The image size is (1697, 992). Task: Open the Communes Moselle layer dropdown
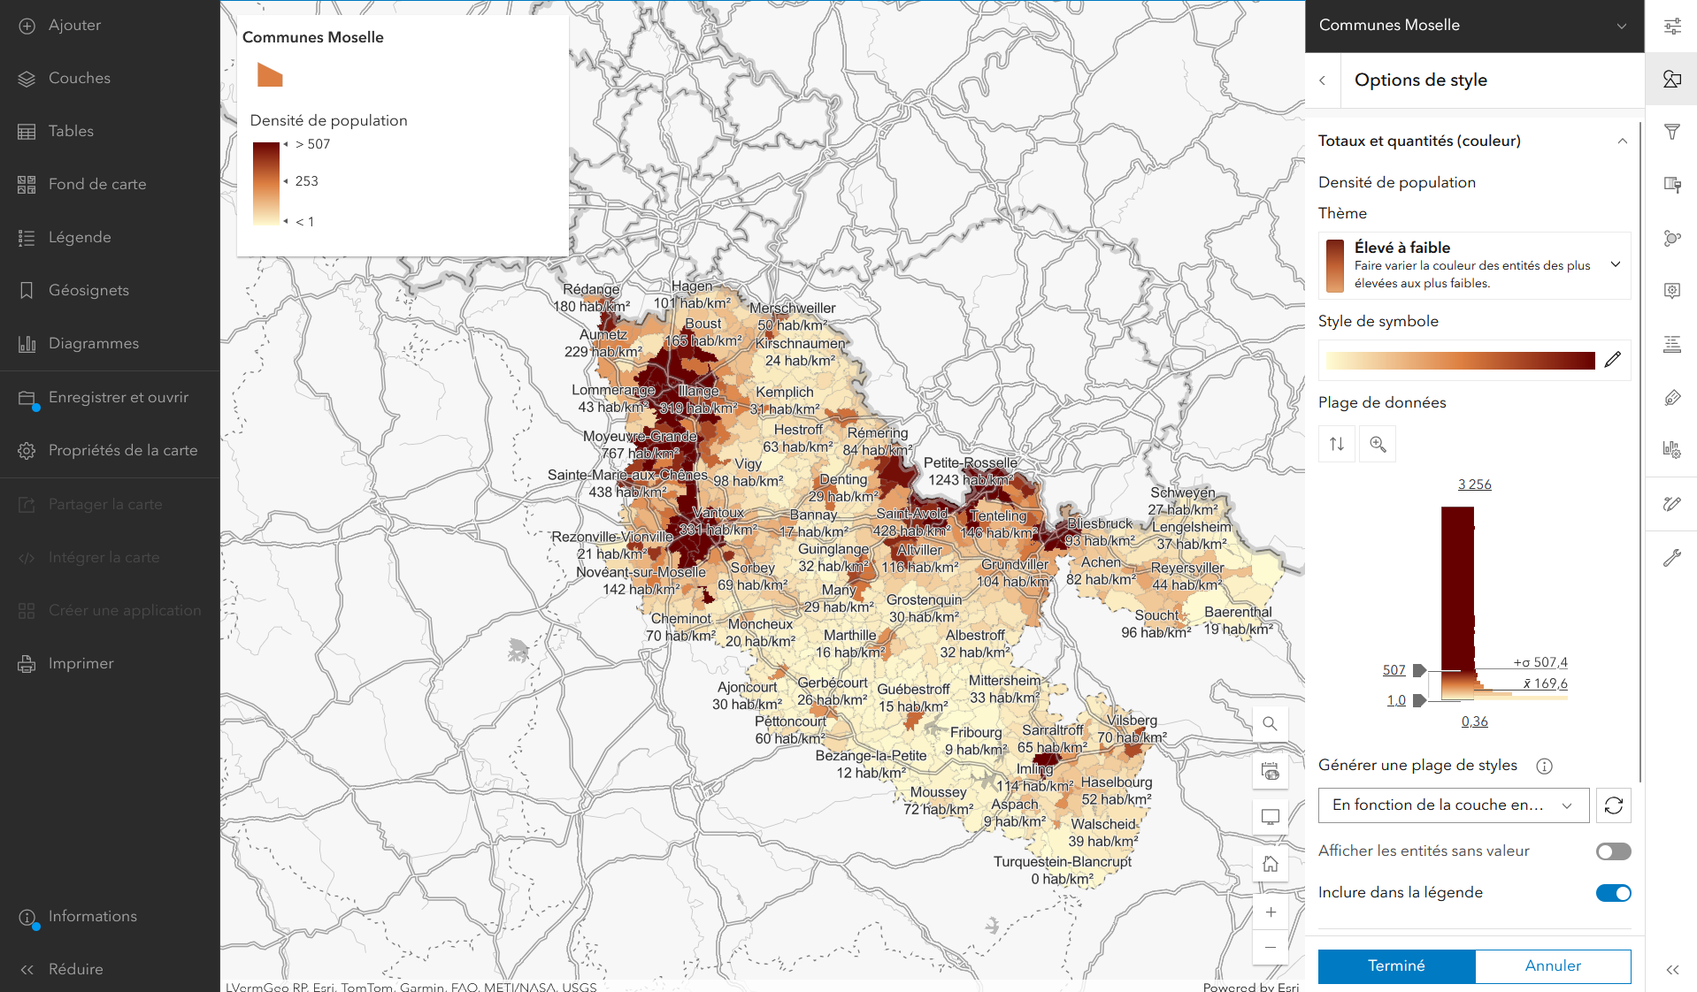tap(1474, 26)
